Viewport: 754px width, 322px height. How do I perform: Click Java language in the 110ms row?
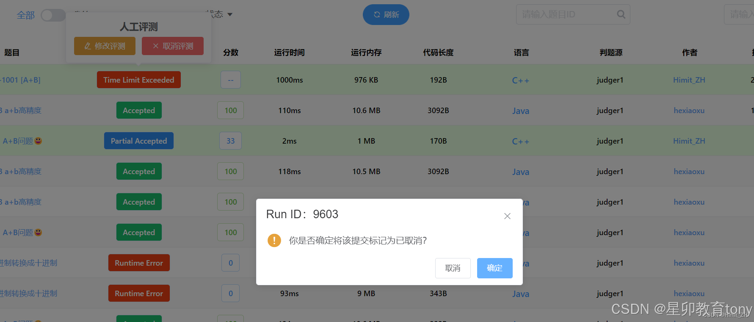click(521, 111)
